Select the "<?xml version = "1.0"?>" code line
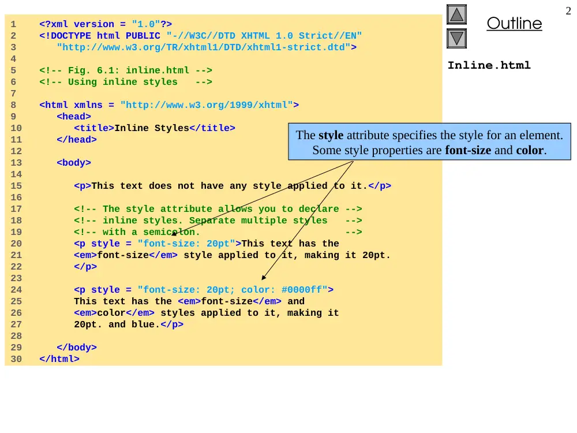The width and height of the screenshot is (577, 433). (106, 24)
